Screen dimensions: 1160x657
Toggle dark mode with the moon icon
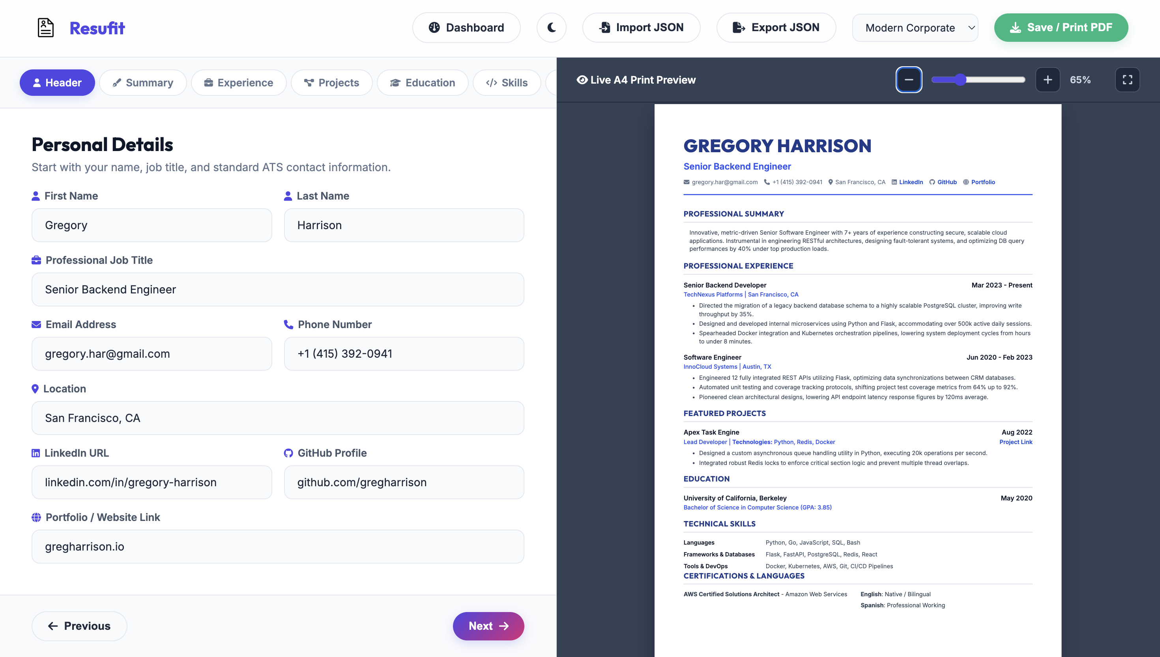coord(551,28)
